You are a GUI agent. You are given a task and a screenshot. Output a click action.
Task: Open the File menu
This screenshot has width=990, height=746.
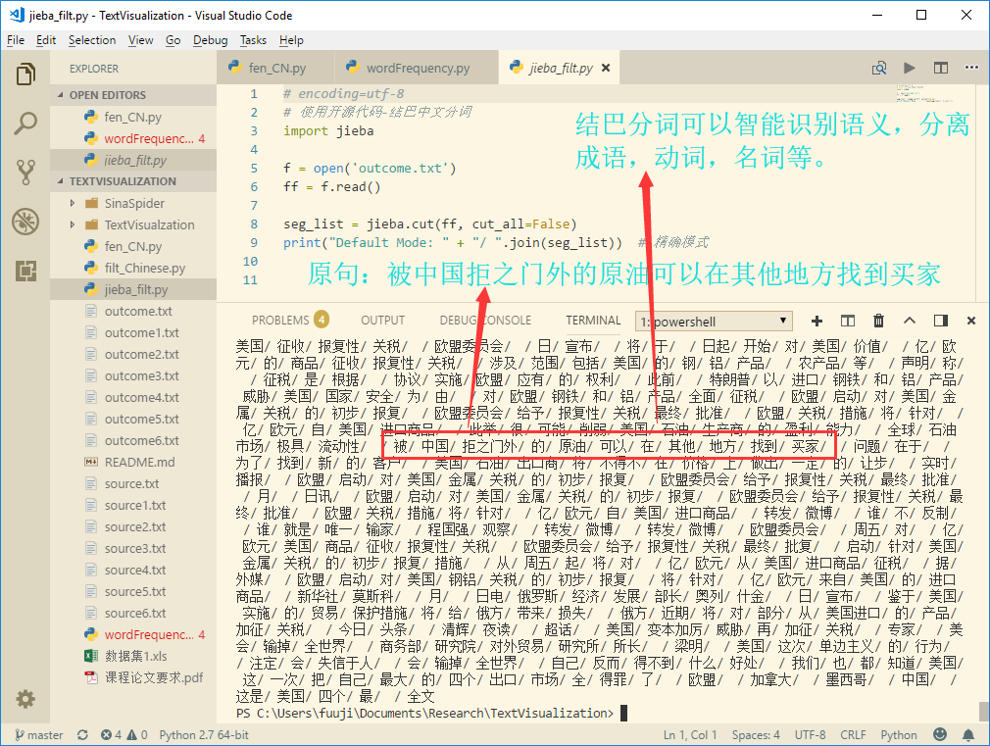pyautogui.click(x=16, y=40)
